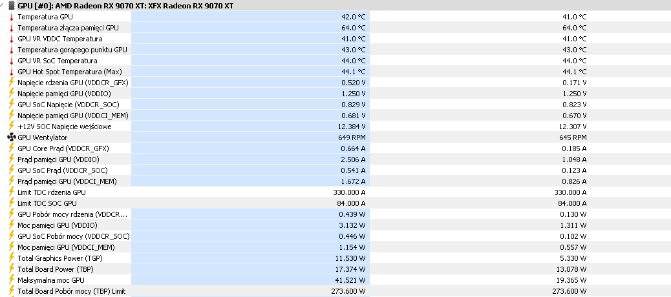The width and height of the screenshot is (671, 297).
Task: Click thermometer icon beside Temperatura gorącego punktu GPU
Action: 11,50
